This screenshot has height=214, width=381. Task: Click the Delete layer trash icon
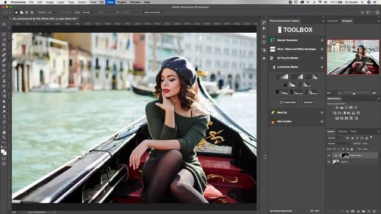[374, 212]
